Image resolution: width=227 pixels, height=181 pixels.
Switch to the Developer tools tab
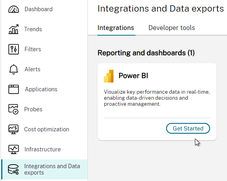click(x=172, y=28)
